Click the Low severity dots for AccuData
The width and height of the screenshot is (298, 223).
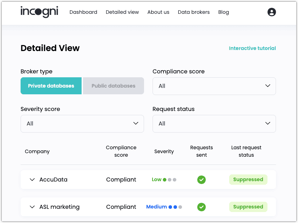(170, 180)
